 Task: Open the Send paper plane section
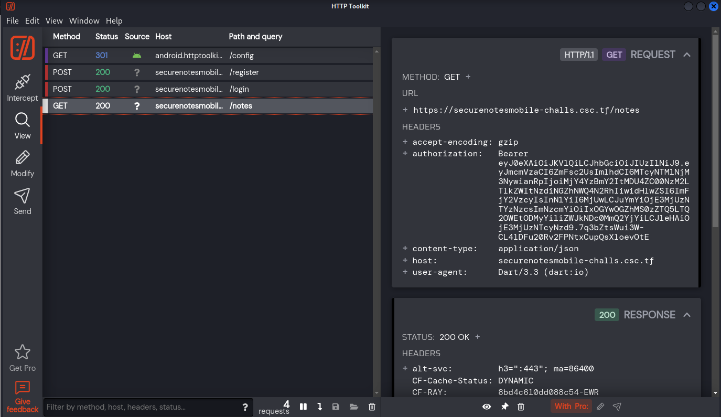click(22, 201)
